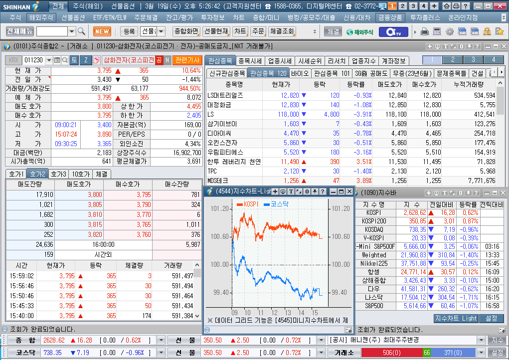Switch to virtual screen 3 in the title bar
This screenshot has width=509, height=360.
[413, 6]
